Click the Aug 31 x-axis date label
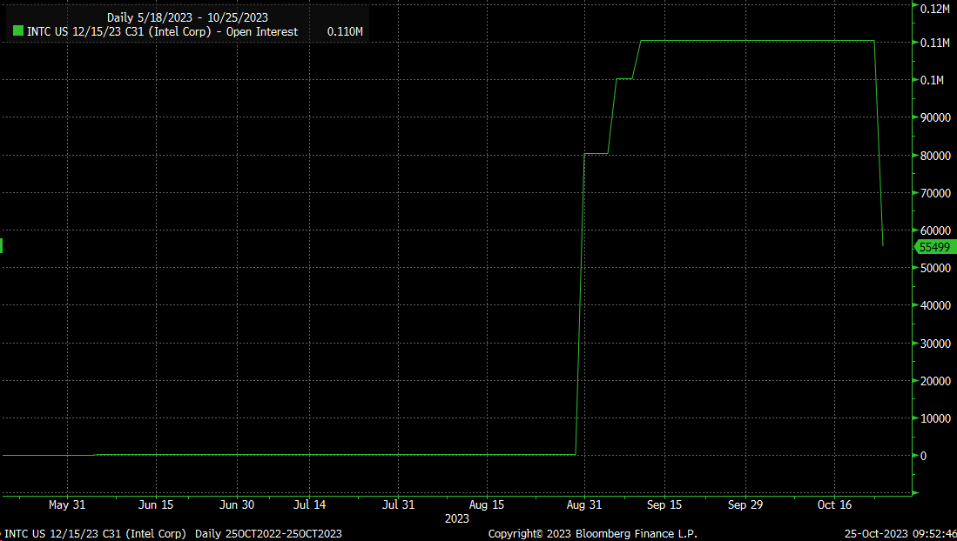The height and width of the screenshot is (541, 957). pos(584,505)
